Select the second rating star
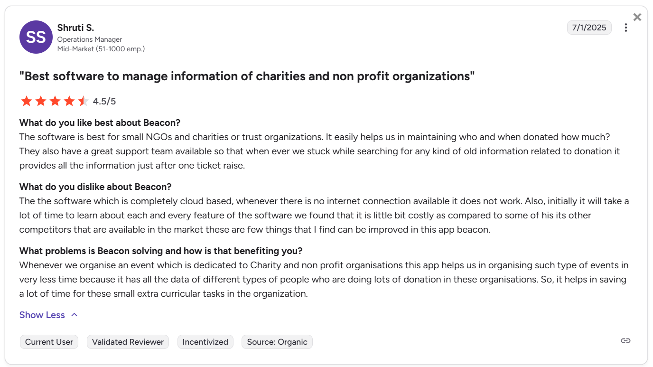Viewport: 653px width, 367px height. pyautogui.click(x=41, y=101)
